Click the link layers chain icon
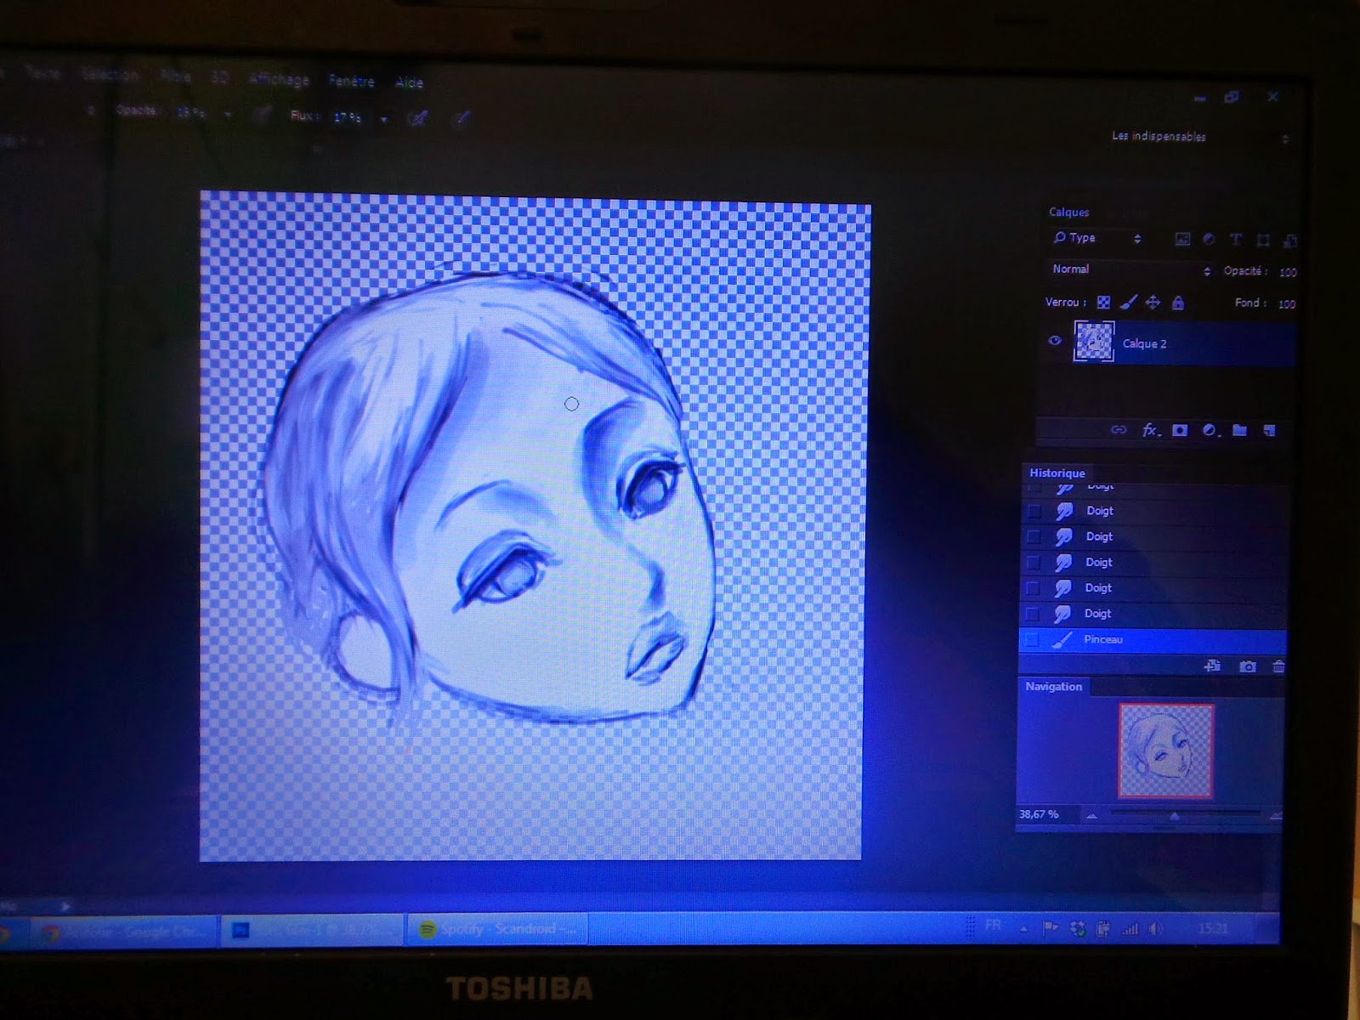Viewport: 1360px width, 1020px height. (1119, 430)
